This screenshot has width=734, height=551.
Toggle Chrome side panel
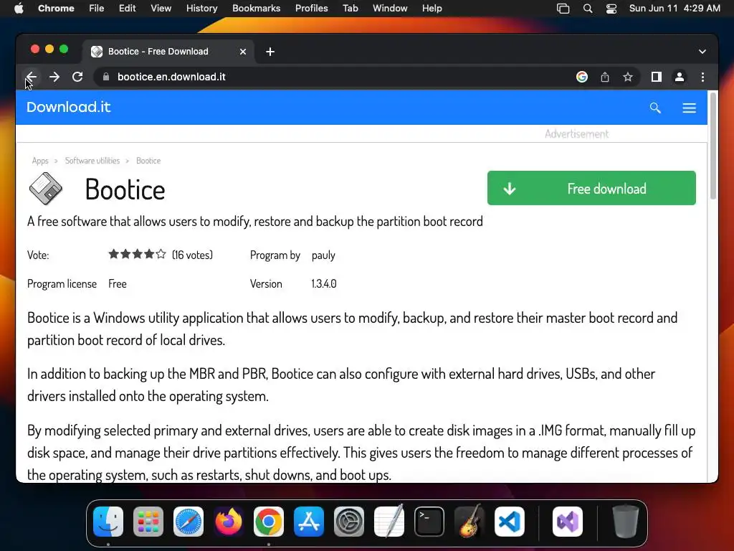click(657, 77)
